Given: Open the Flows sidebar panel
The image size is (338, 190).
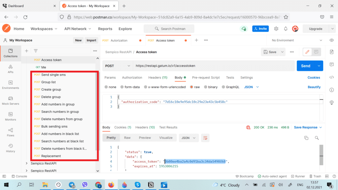Looking at the screenshot, I should point(10,132).
